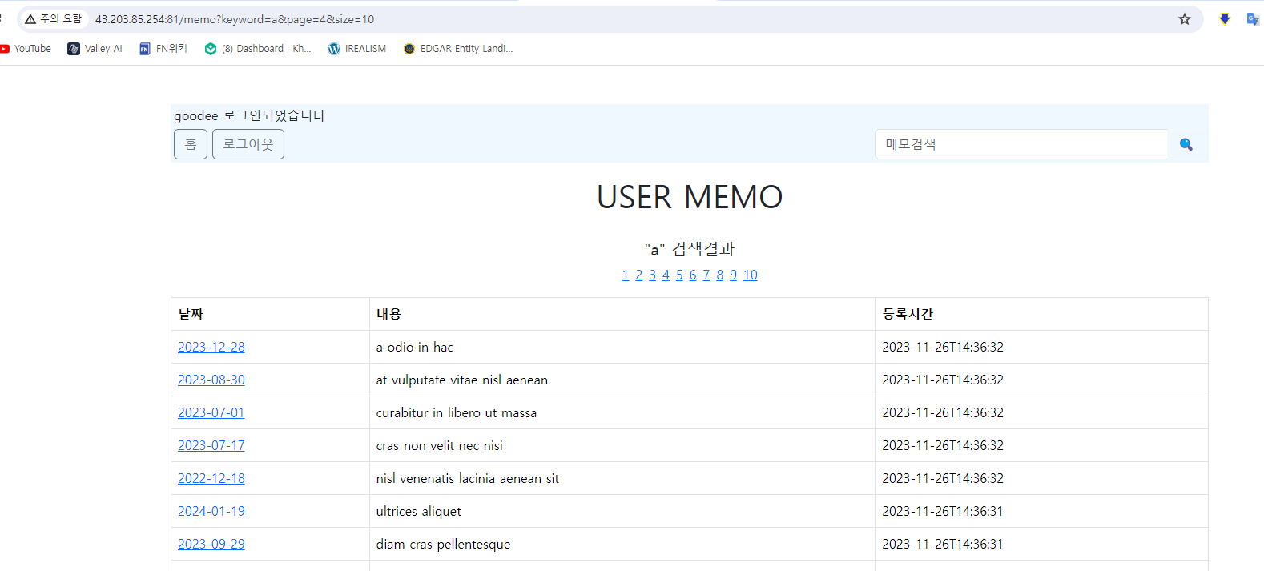Go to results page 4
1264x571 pixels.
(666, 275)
